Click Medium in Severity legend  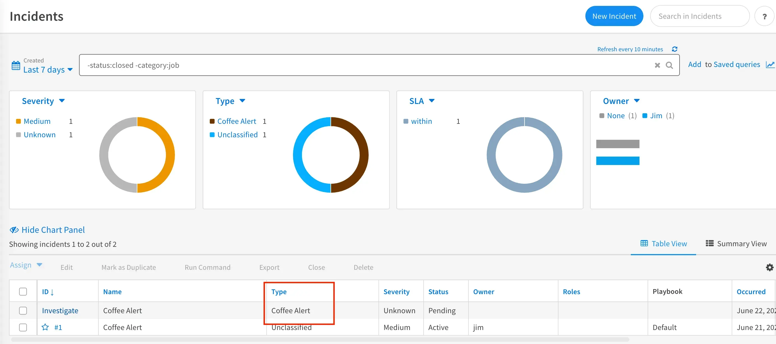[x=37, y=121]
